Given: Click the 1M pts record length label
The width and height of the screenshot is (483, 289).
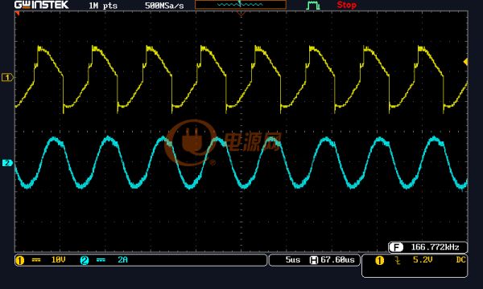Looking at the screenshot, I should tap(103, 6).
